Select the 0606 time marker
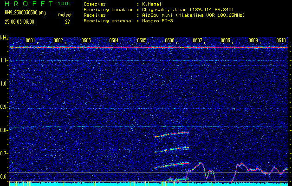 (x=169, y=40)
